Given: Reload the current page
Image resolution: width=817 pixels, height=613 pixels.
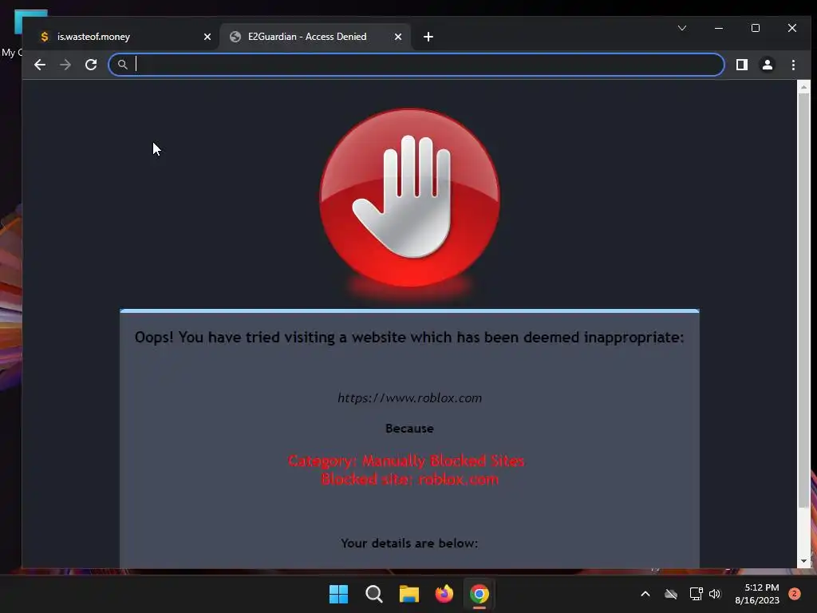Looking at the screenshot, I should click(91, 65).
